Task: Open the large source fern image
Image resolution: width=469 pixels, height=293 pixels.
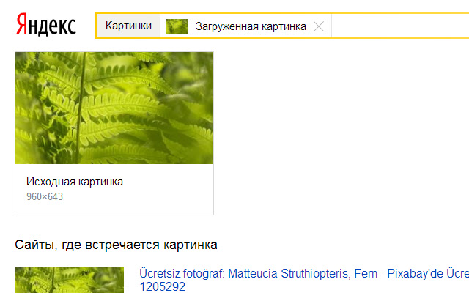Action: tap(114, 108)
